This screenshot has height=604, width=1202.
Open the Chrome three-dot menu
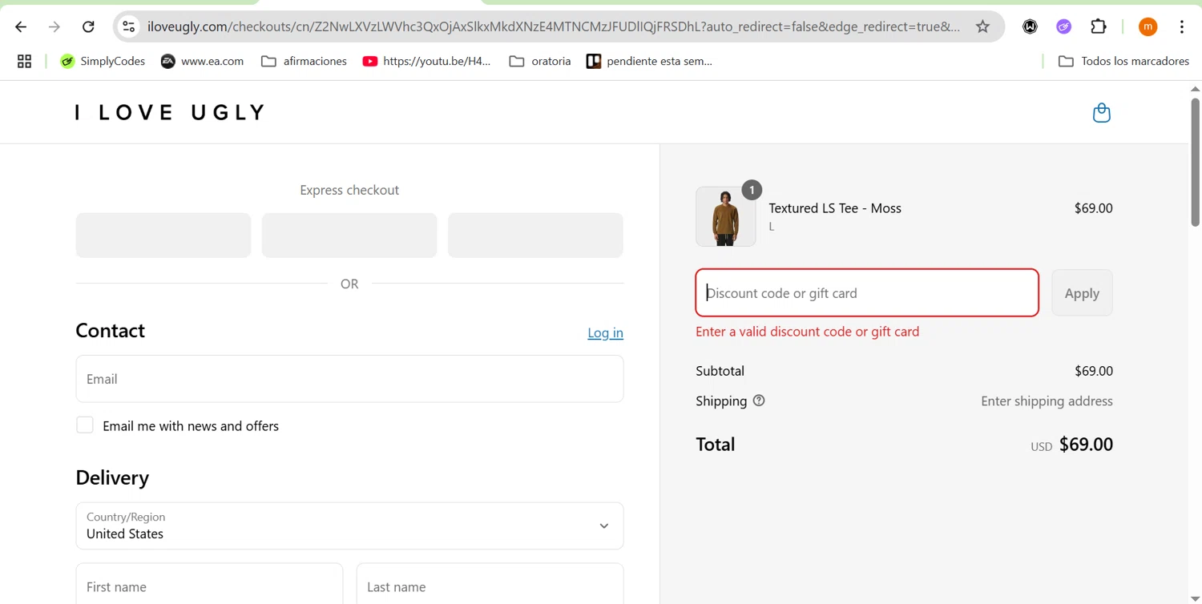pos(1182,26)
